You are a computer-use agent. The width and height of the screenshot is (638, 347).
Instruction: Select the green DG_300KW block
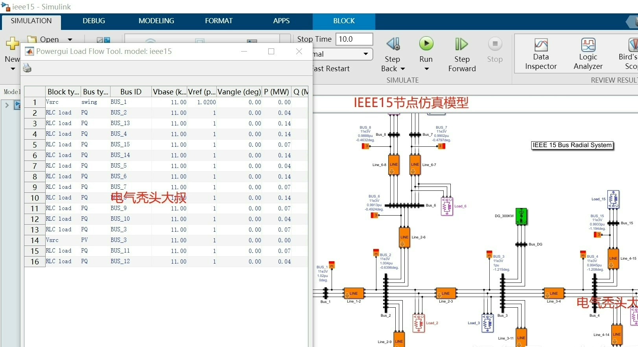521,216
